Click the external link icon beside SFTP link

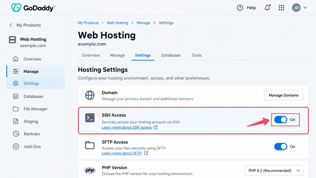(146, 153)
